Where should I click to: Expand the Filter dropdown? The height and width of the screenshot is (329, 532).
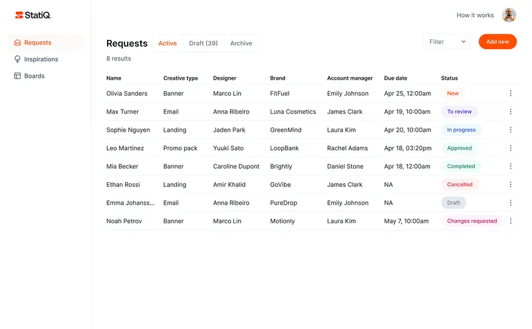click(446, 42)
